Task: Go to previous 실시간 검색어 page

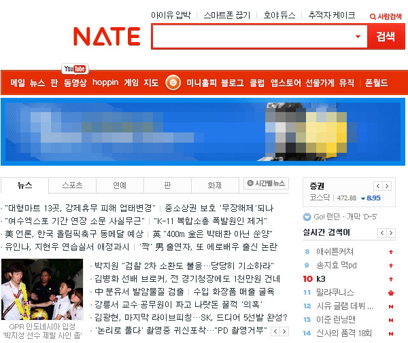Action: tap(382, 233)
